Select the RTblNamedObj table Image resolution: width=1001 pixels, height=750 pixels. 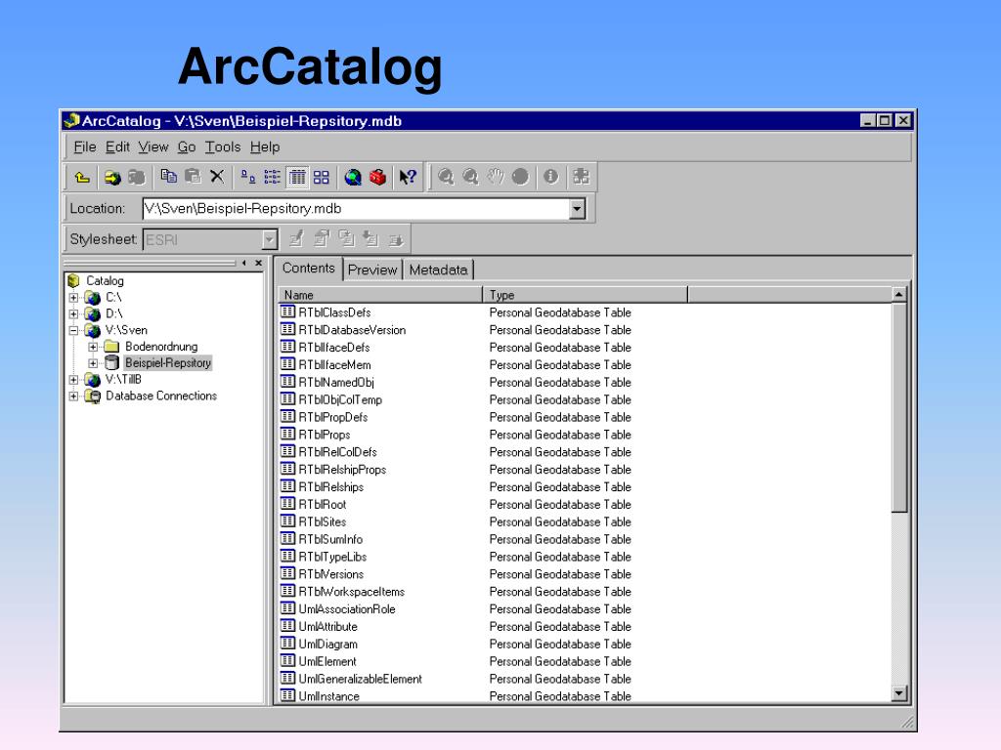(x=336, y=382)
